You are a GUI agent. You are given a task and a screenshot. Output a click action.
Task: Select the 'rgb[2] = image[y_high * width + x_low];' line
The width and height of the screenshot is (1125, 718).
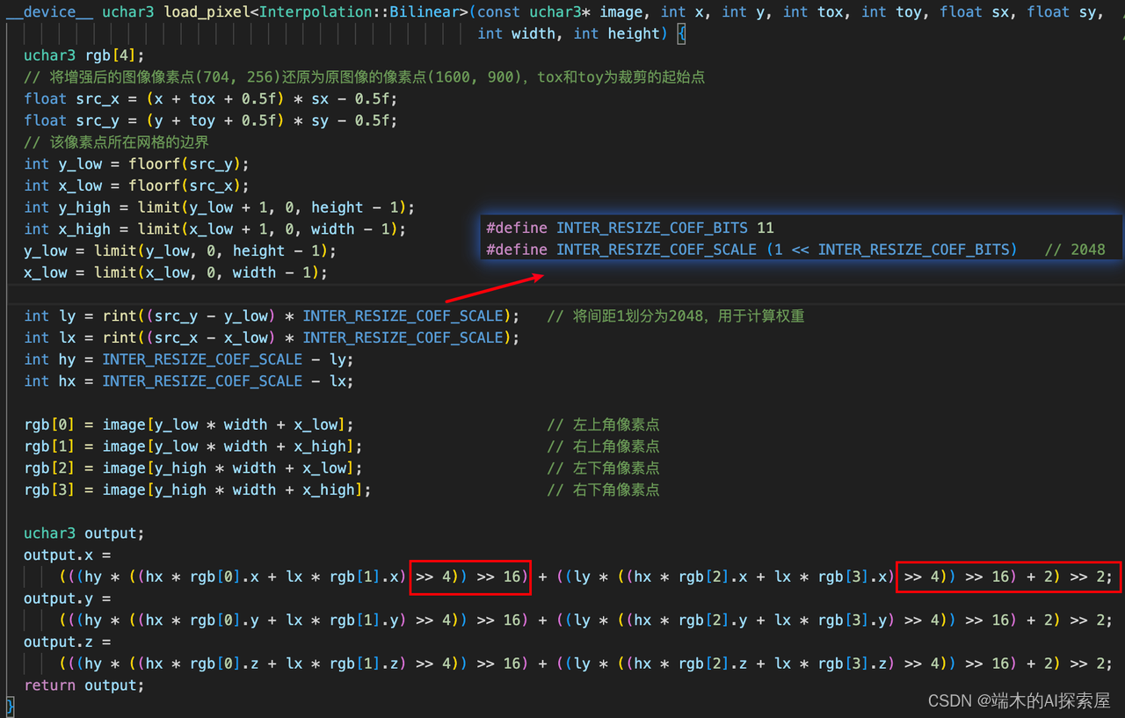pyautogui.click(x=193, y=468)
